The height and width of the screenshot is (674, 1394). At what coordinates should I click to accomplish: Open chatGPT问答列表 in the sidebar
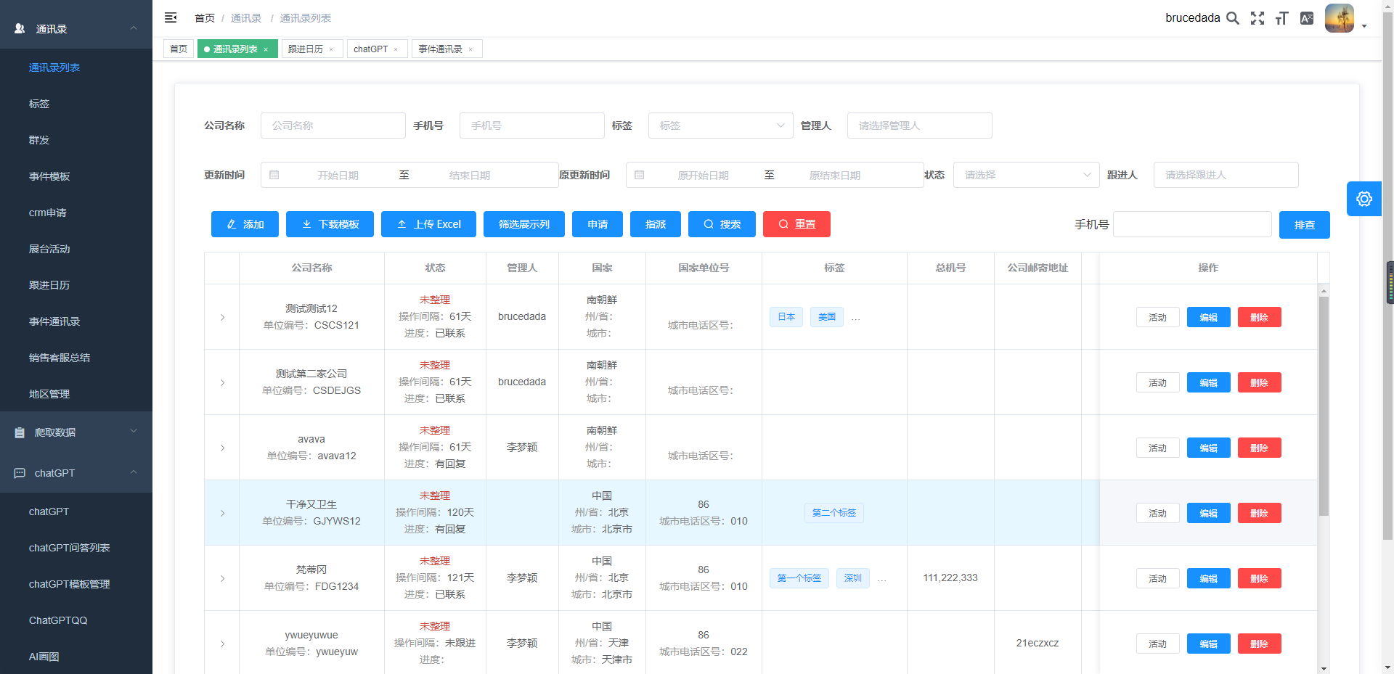[x=76, y=548]
